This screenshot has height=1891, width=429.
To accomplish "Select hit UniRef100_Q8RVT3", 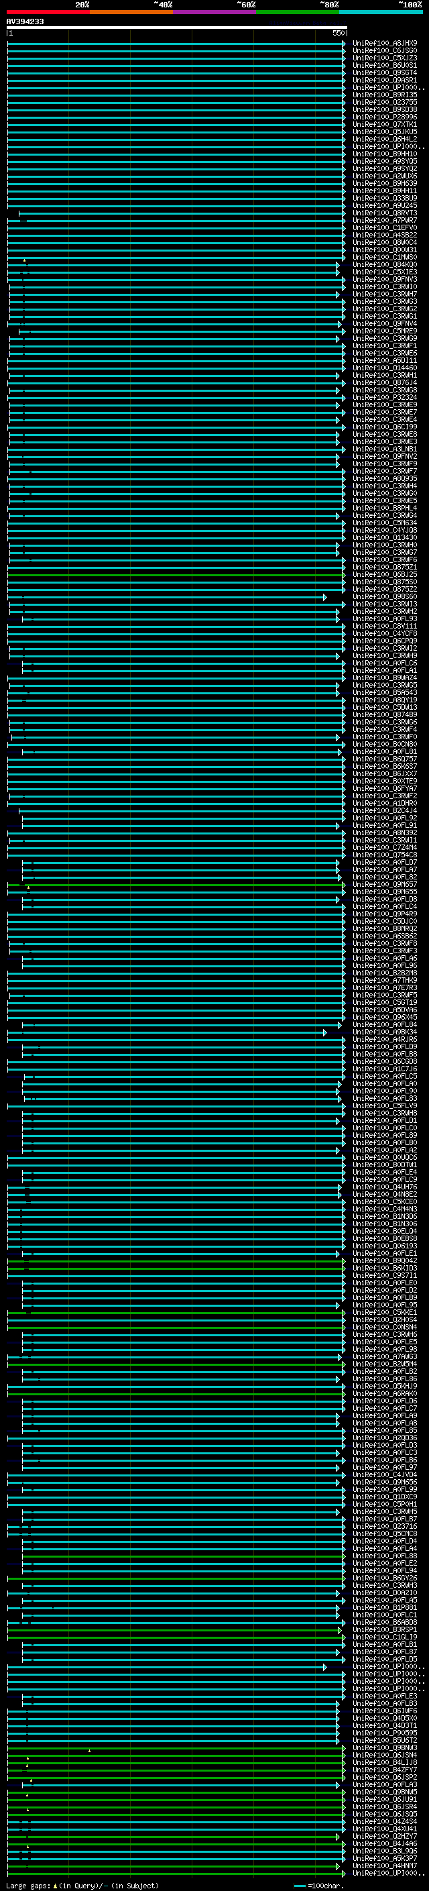I will 385,213.
